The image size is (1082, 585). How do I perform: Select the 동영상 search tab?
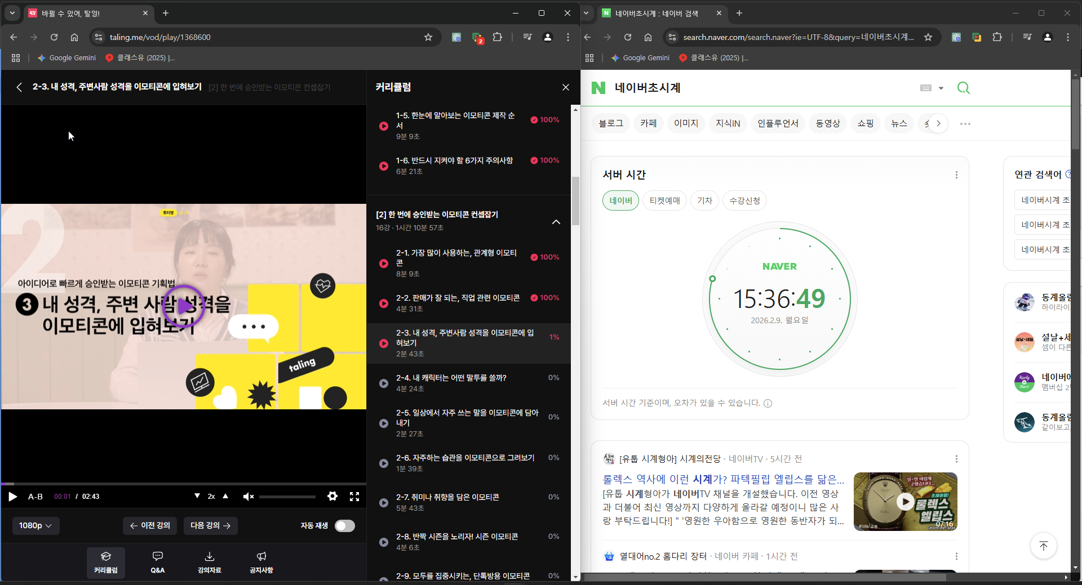(828, 123)
